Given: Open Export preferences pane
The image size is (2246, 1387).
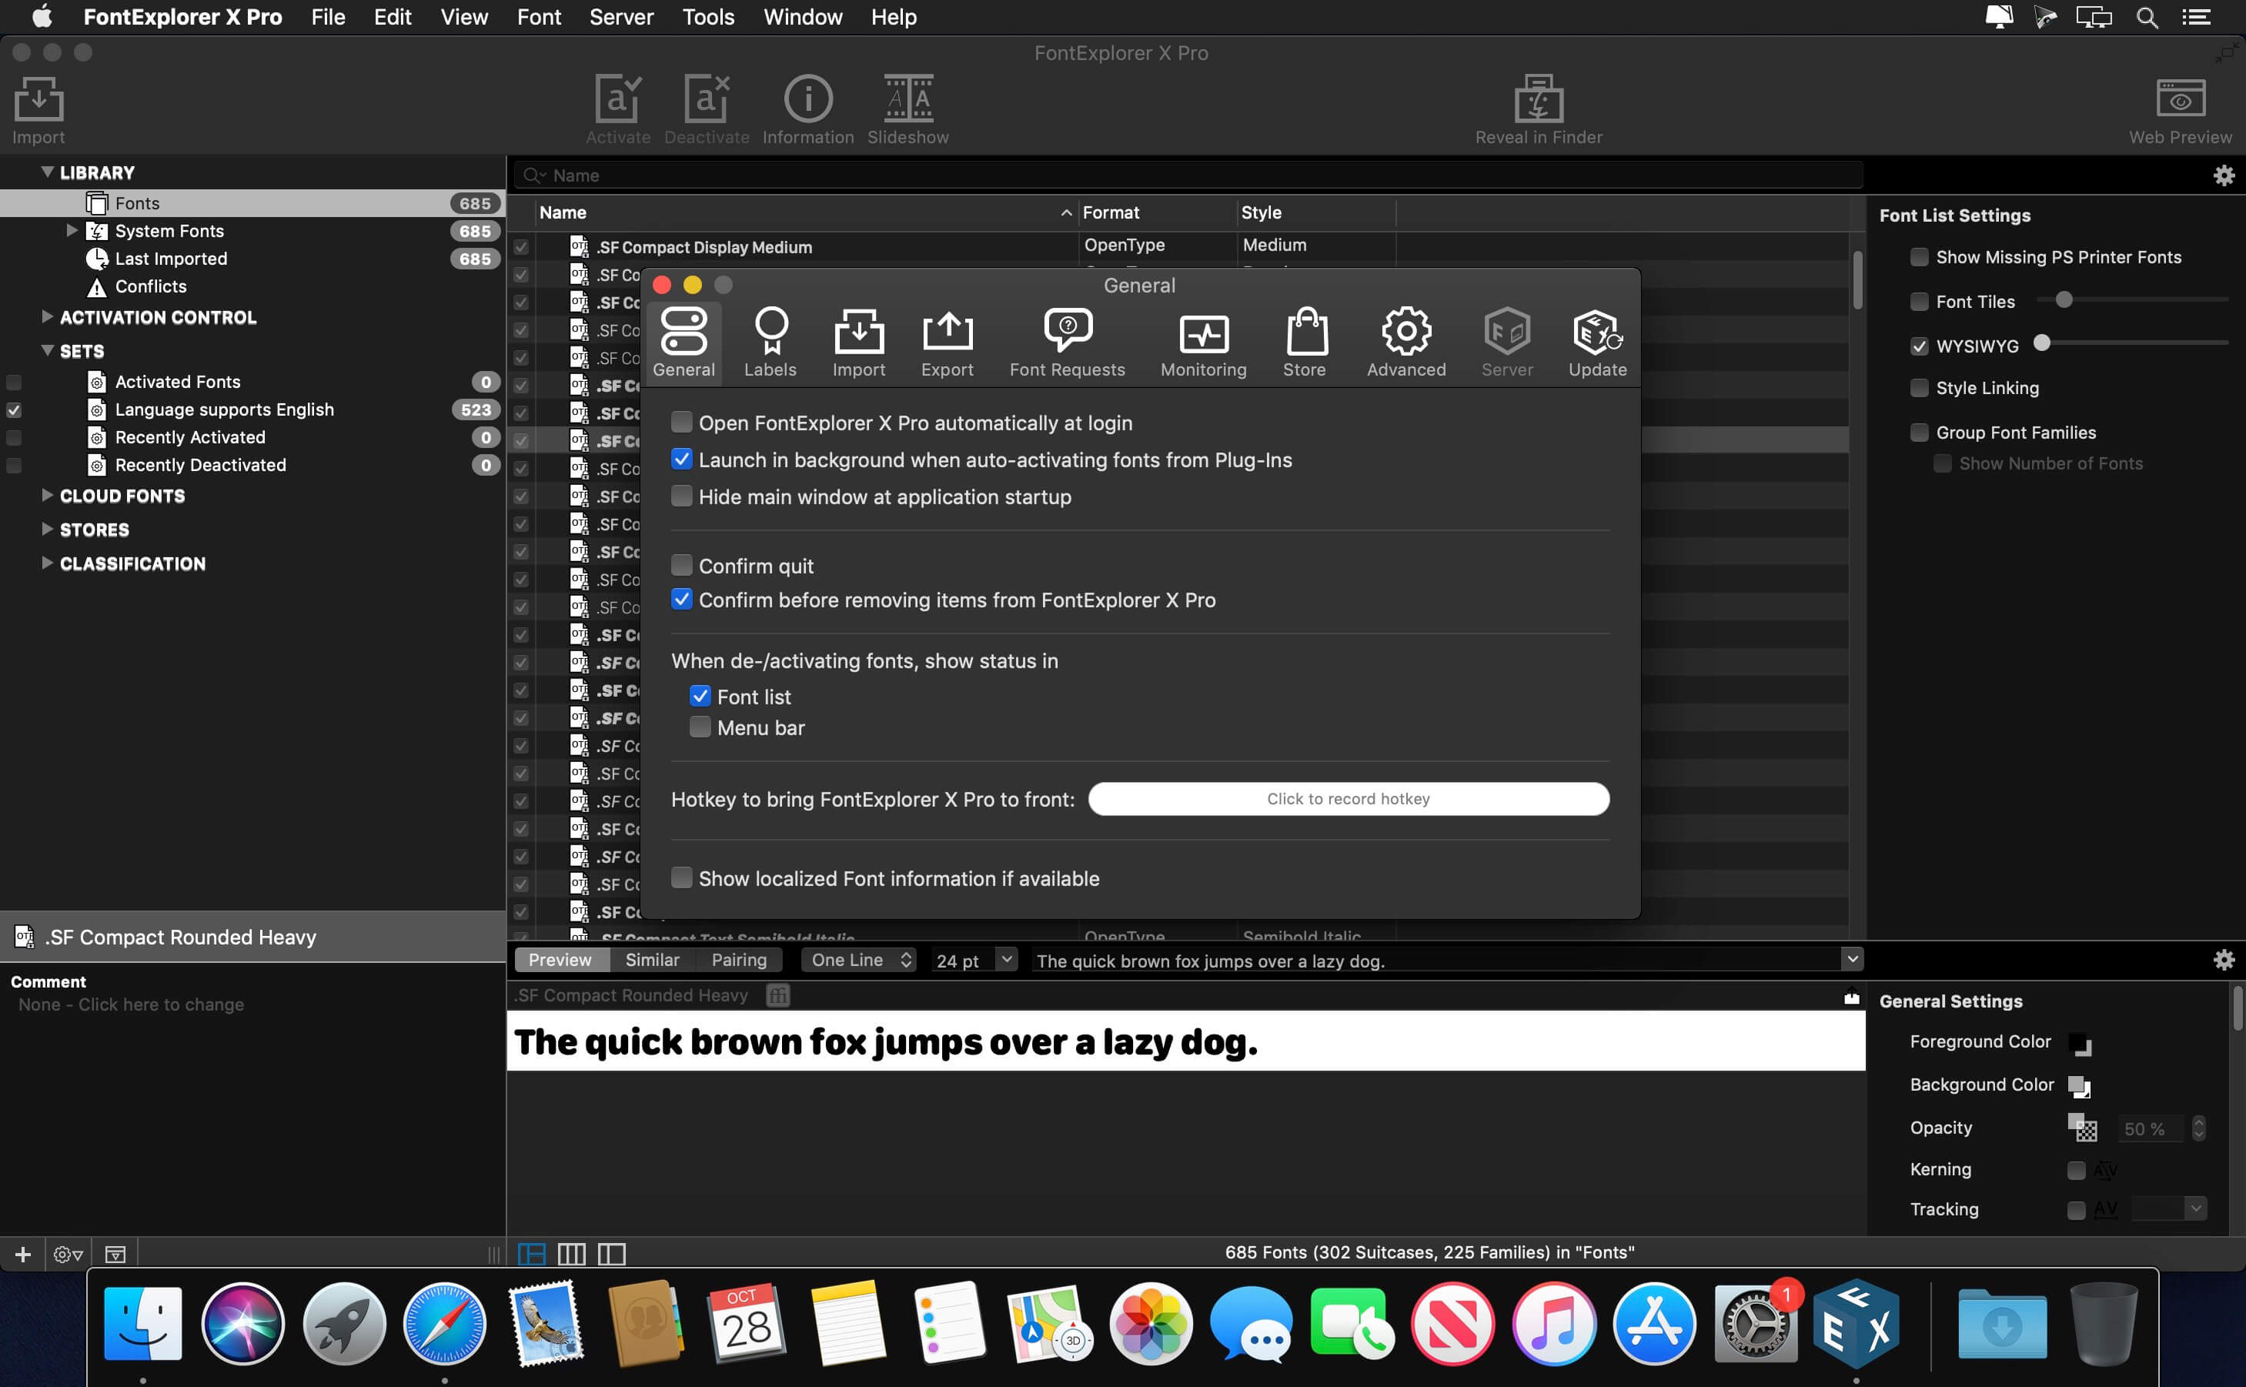Looking at the screenshot, I should tap(948, 343).
